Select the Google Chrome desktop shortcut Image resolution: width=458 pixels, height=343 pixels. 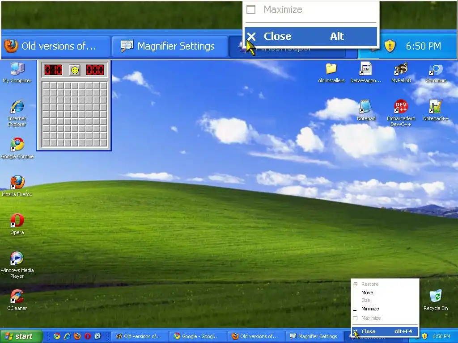tap(17, 148)
